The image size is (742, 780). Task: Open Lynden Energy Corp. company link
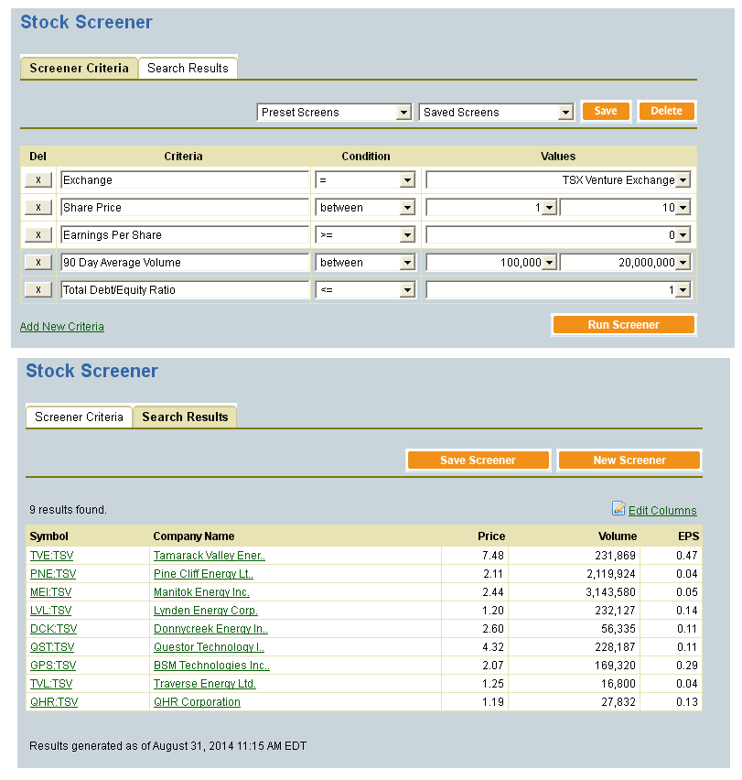[x=206, y=611]
